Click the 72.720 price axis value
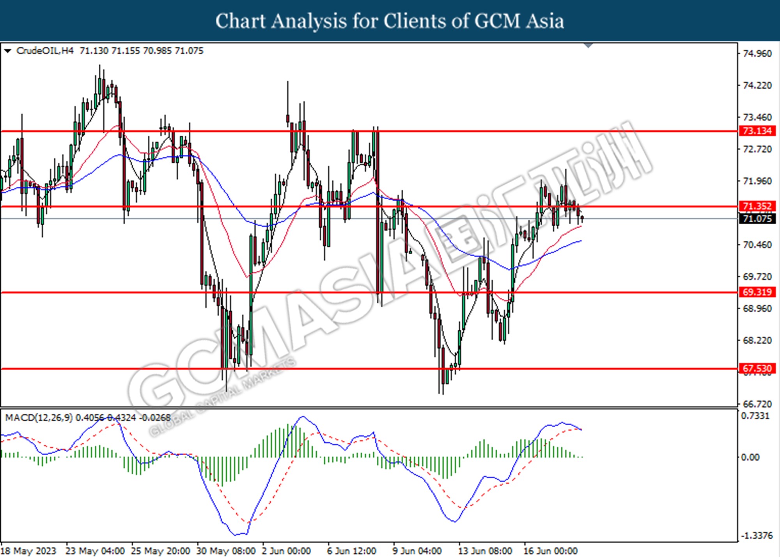This screenshot has height=557, width=780. coord(757,149)
